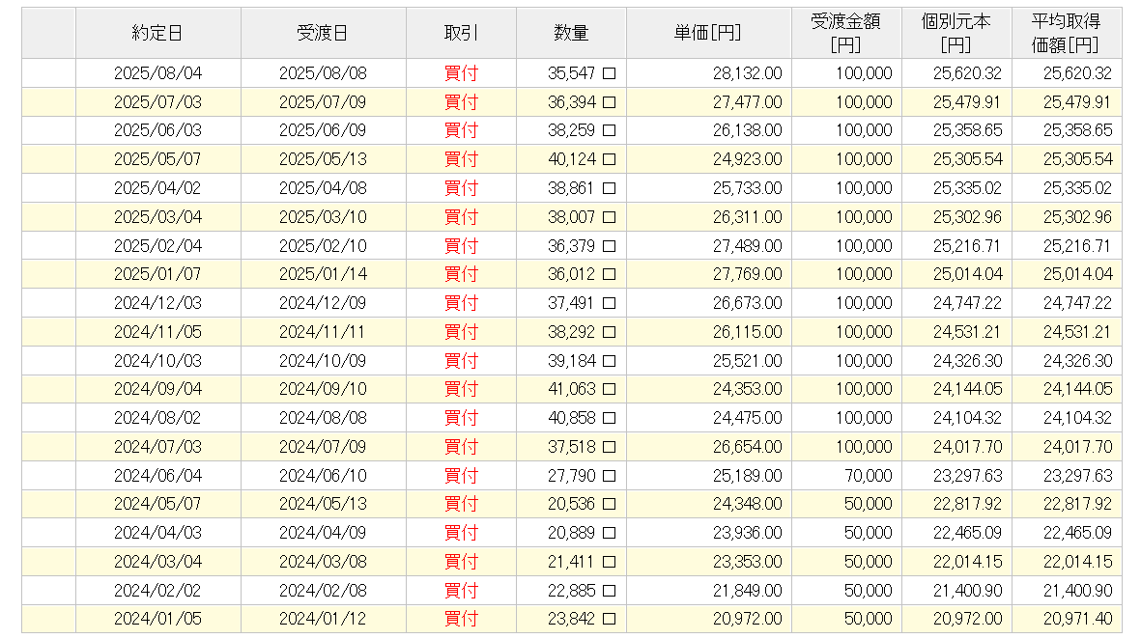Click the square unit mark beside 23,842
Image resolution: width=1141 pixels, height=639 pixels.
click(x=610, y=619)
